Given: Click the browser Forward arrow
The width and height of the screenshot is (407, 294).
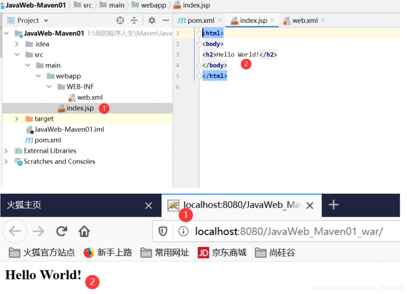Looking at the screenshot, I should point(38,231).
